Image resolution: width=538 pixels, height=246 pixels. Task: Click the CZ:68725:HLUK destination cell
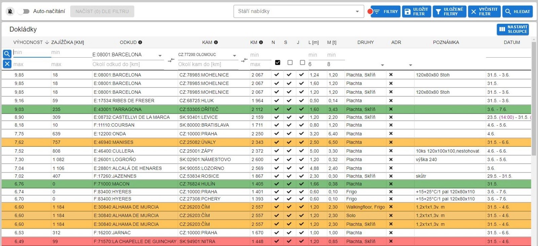click(x=214, y=101)
